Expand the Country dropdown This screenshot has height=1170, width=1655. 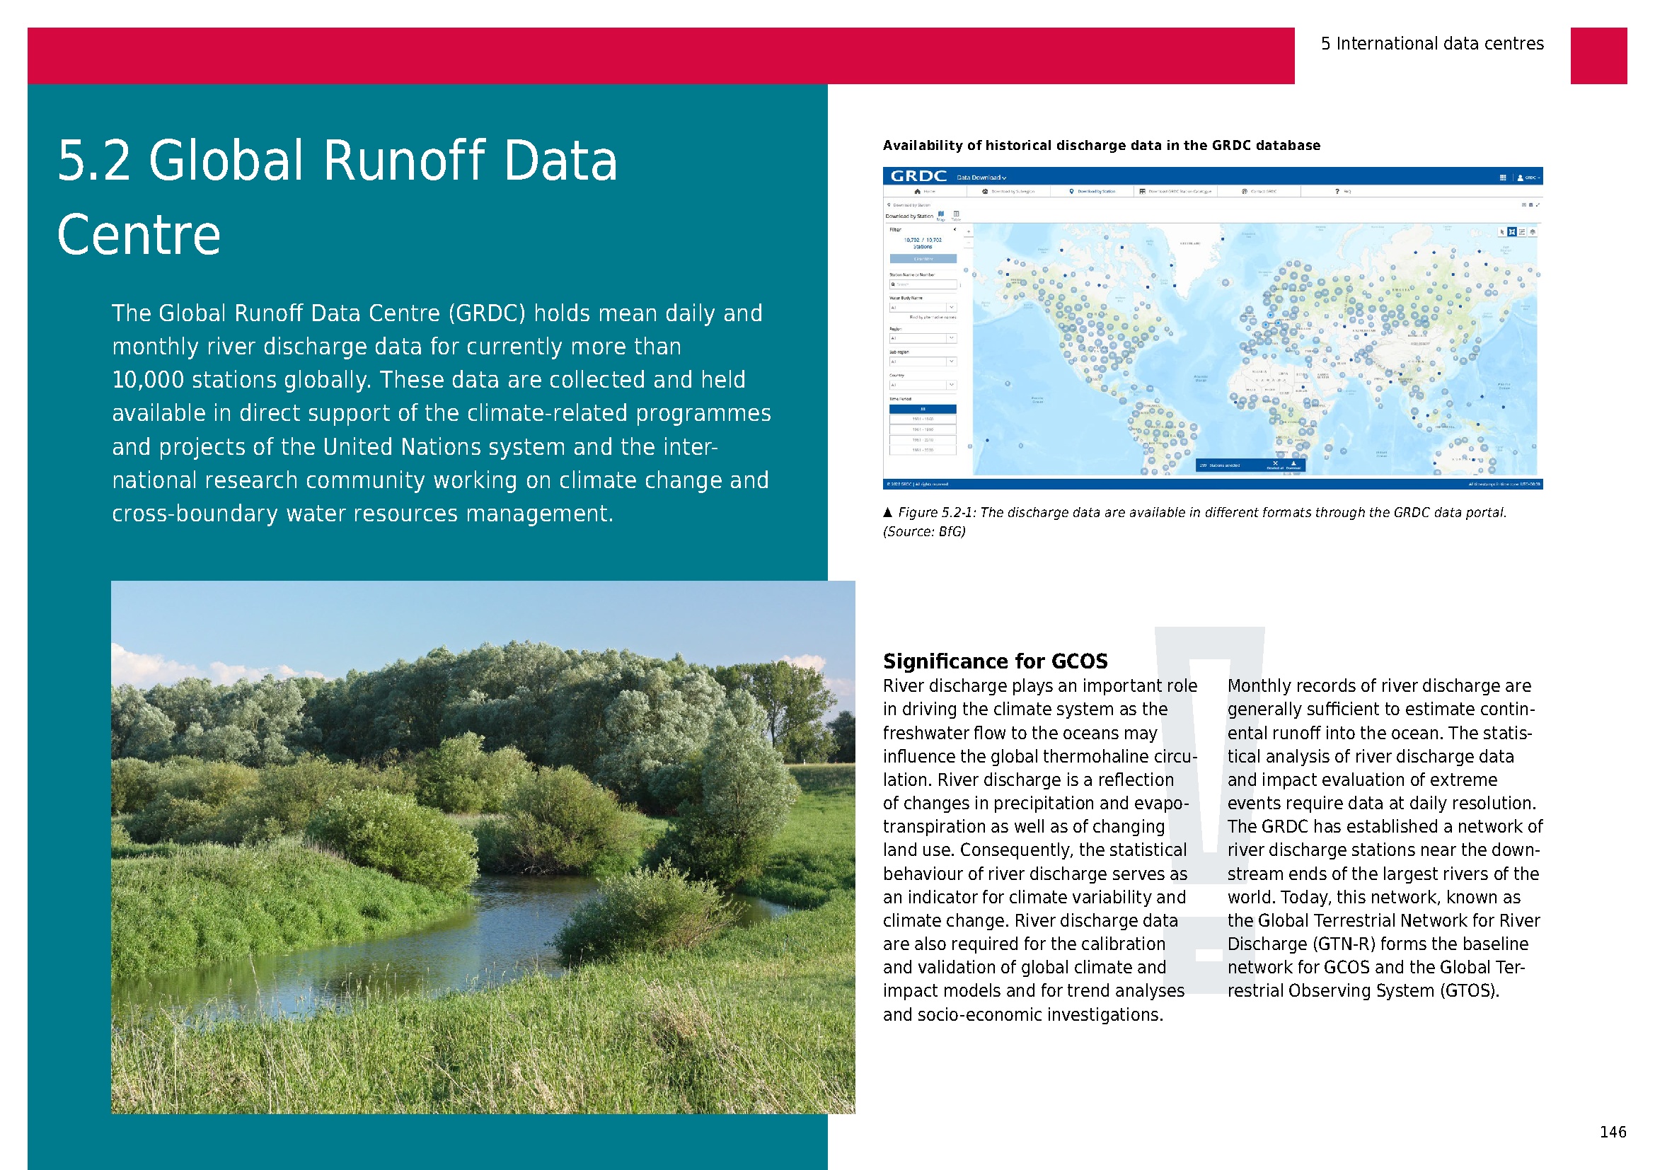[923, 385]
